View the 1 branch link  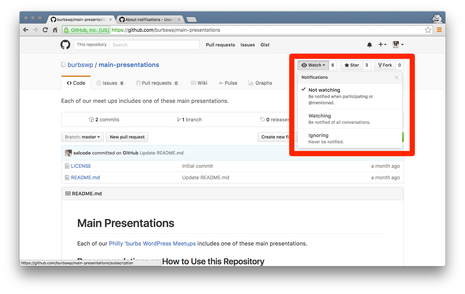(189, 120)
